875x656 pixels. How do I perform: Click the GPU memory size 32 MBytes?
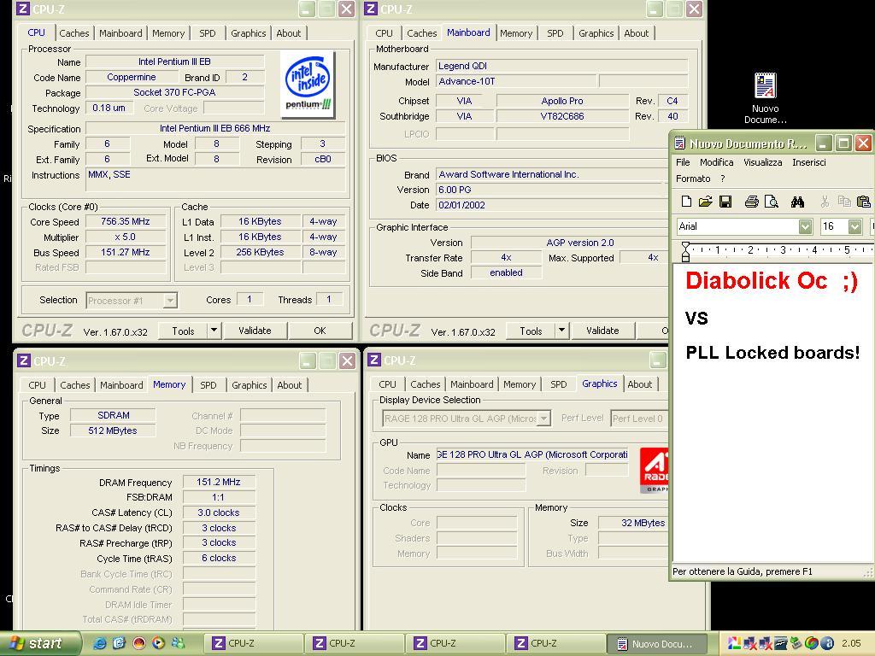634,523
